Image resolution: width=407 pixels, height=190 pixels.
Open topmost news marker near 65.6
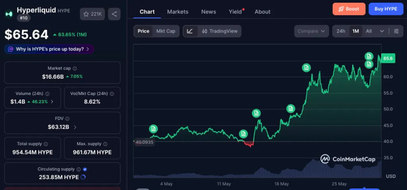pyautogui.click(x=369, y=56)
